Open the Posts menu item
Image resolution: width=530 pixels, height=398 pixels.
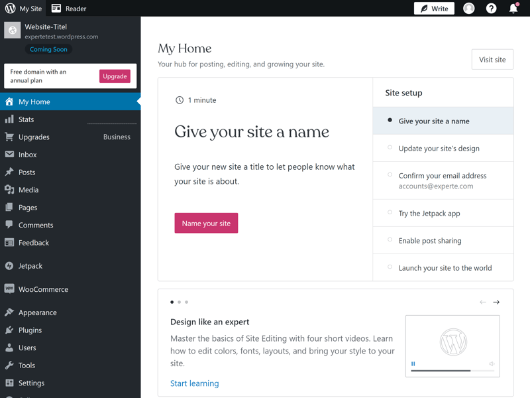(27, 172)
